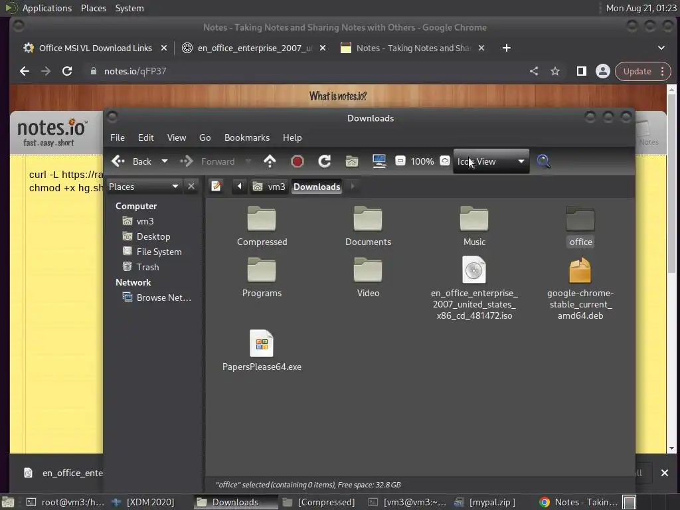Open the View menu

pyautogui.click(x=177, y=137)
